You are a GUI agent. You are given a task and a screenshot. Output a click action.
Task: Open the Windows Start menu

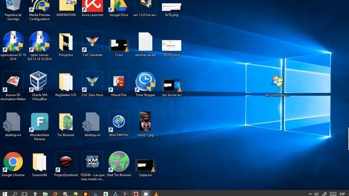point(5,194)
